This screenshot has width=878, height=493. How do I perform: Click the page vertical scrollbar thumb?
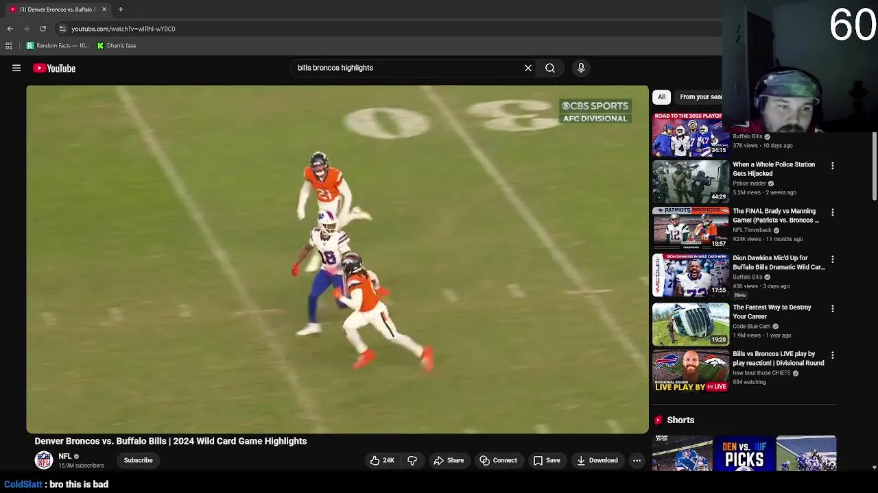(875, 166)
